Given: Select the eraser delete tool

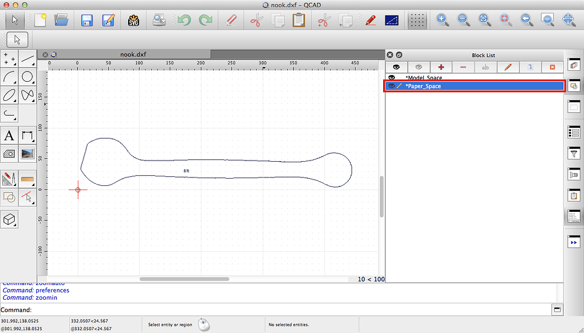Looking at the screenshot, I should [231, 20].
